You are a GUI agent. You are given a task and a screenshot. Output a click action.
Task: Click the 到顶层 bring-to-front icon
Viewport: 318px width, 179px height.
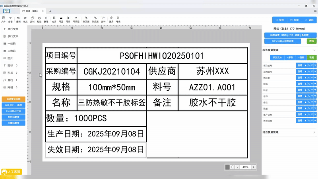click(x=86, y=19)
